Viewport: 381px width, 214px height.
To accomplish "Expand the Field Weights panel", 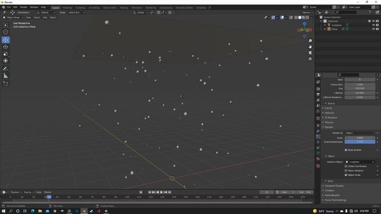I will pyautogui.click(x=332, y=196).
